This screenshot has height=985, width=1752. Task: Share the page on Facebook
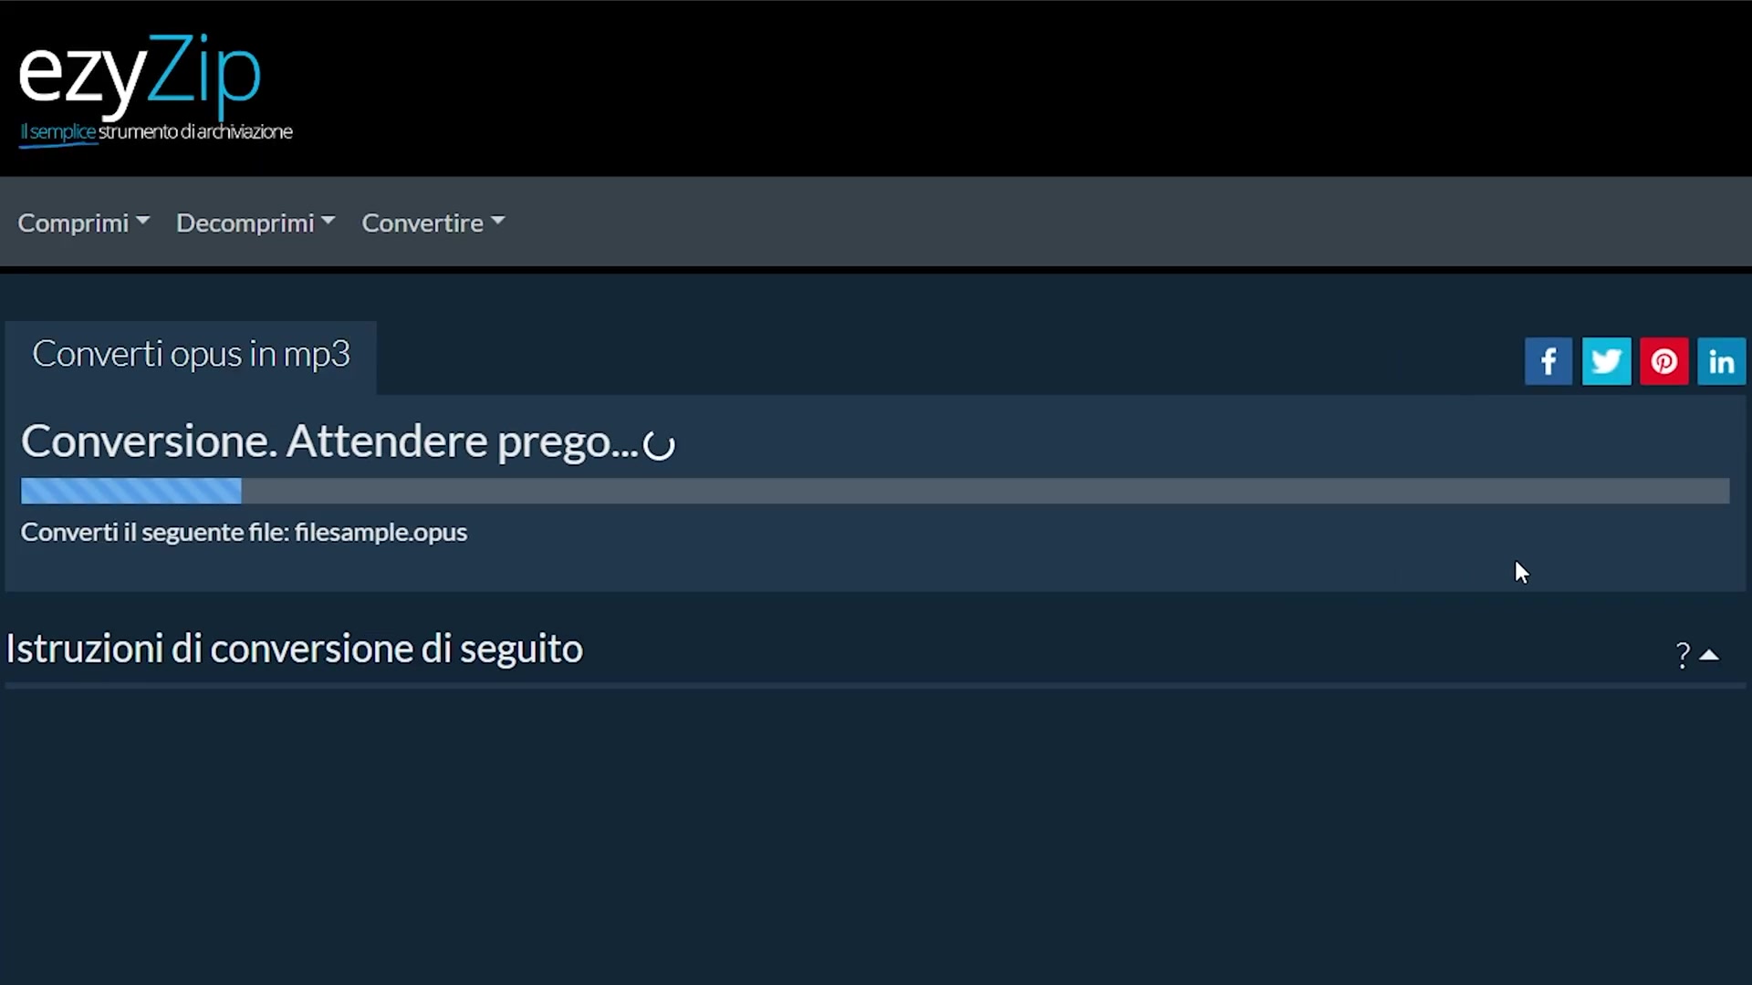point(1549,361)
